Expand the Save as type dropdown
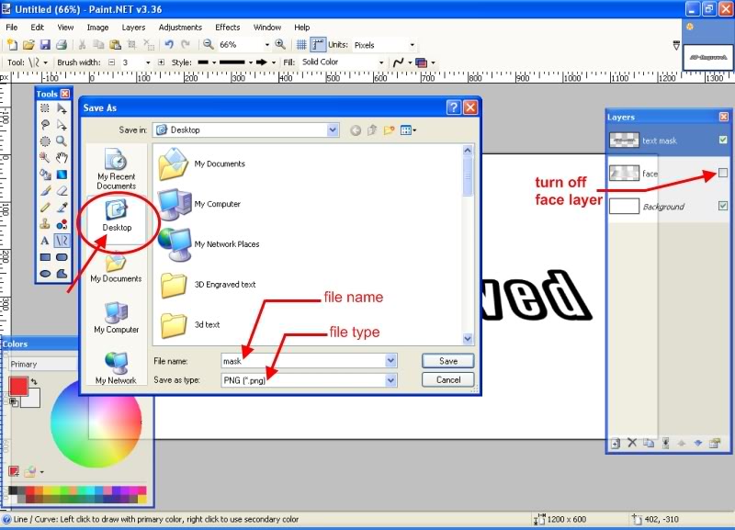735x530 pixels. (x=391, y=379)
